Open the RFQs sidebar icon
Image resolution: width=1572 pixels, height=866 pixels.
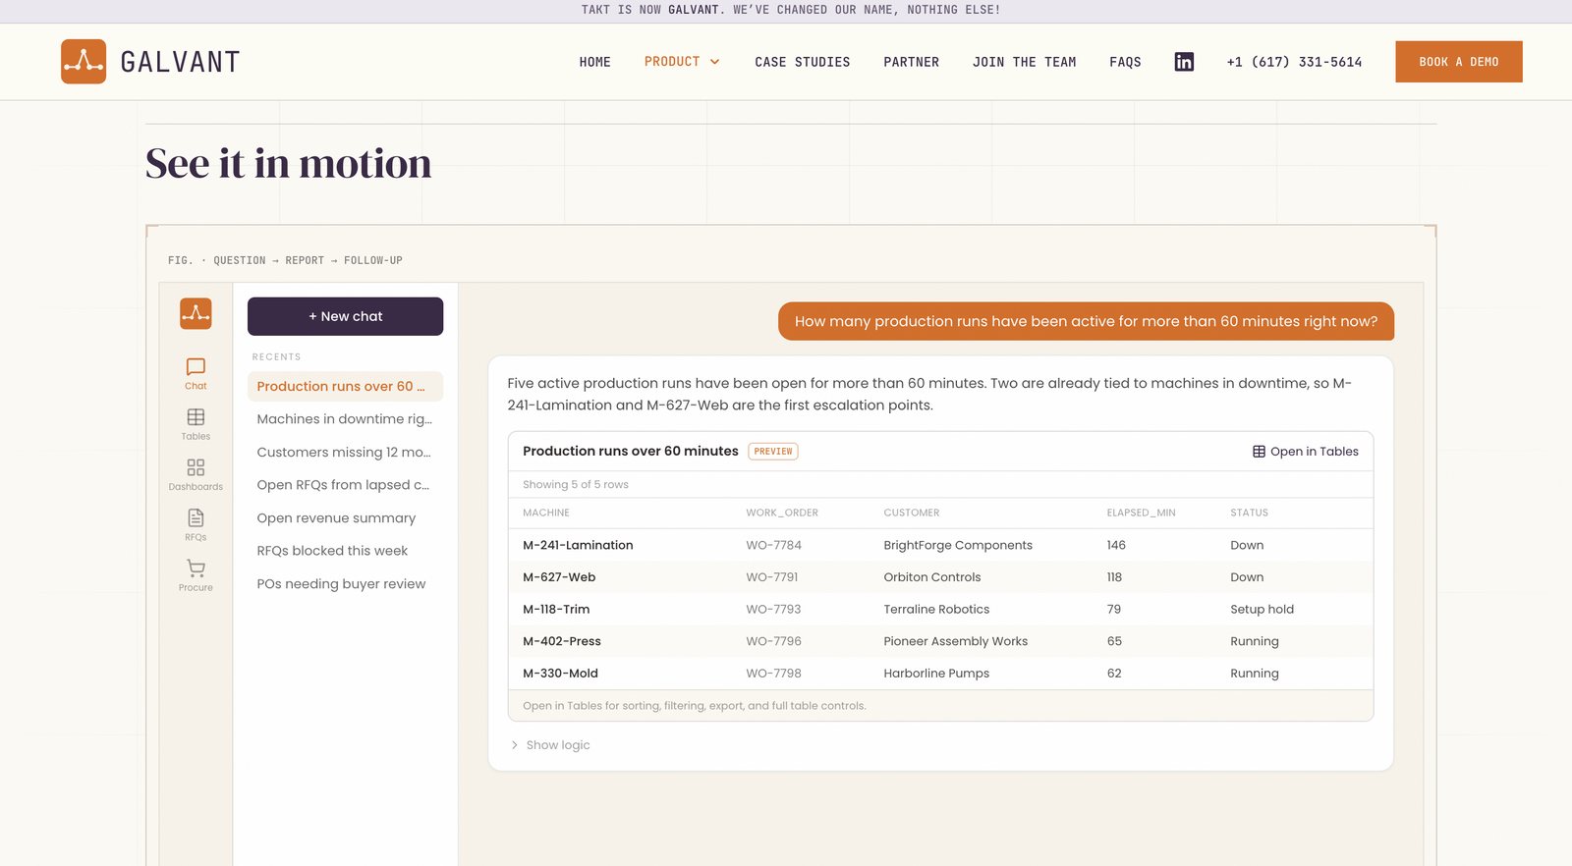click(x=196, y=524)
